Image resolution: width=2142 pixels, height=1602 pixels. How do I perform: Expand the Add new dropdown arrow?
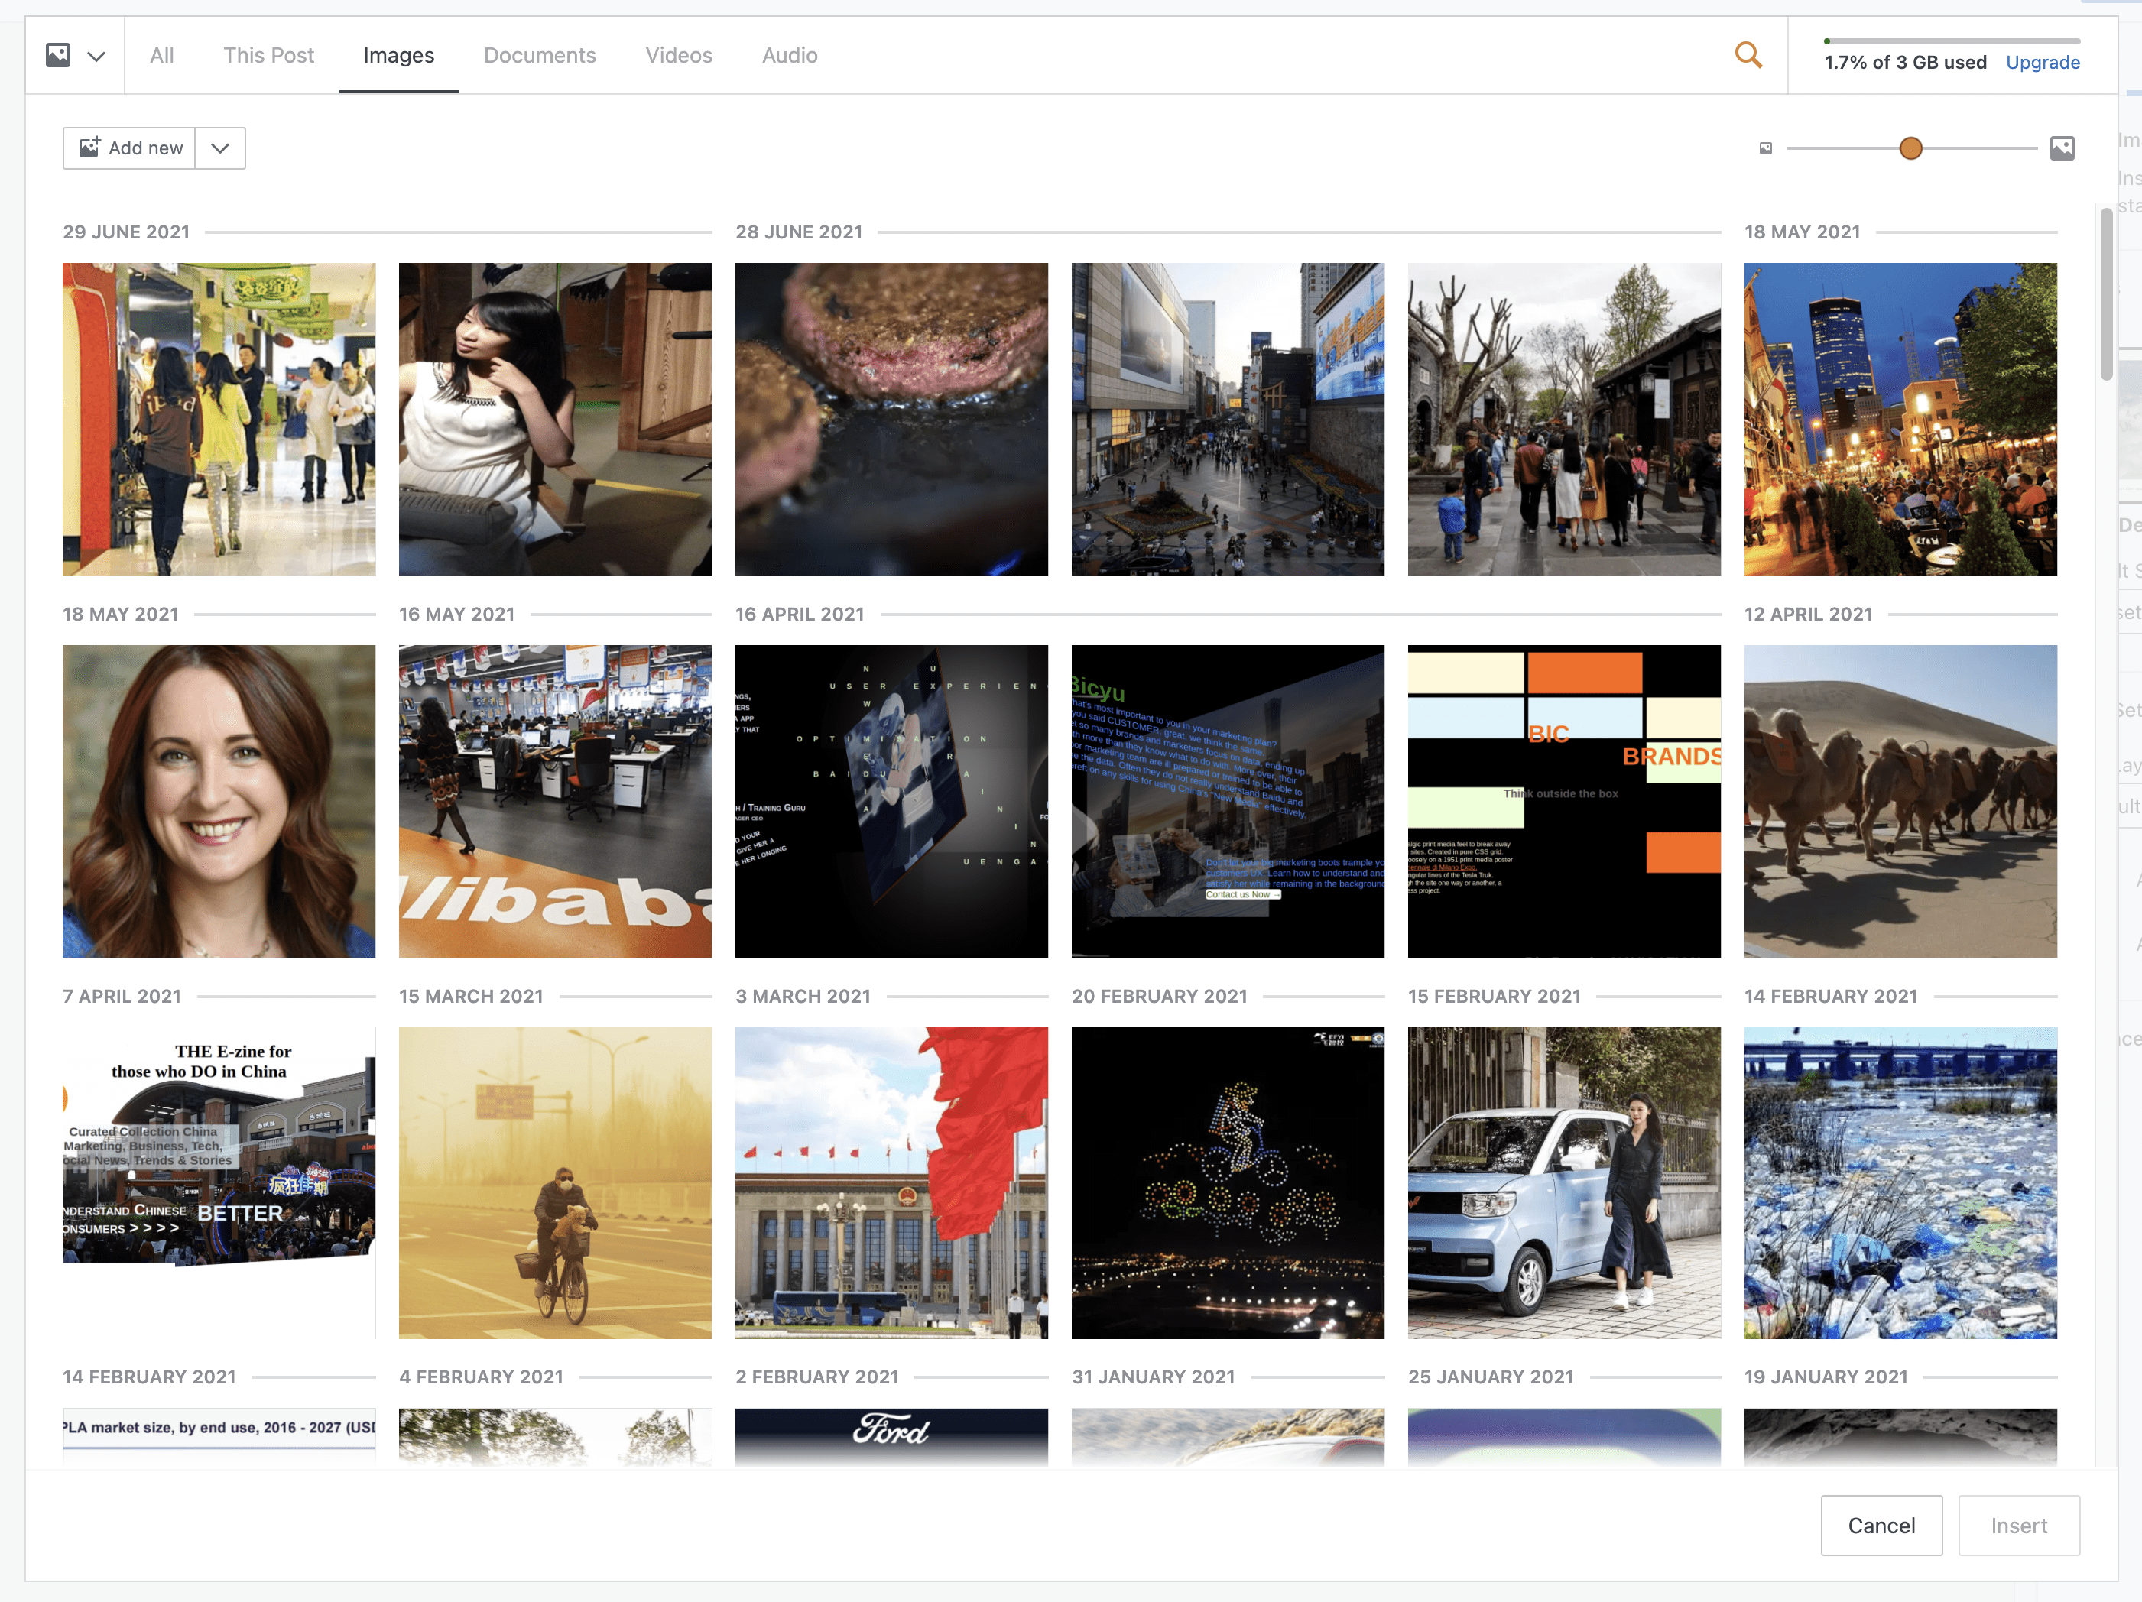point(220,148)
